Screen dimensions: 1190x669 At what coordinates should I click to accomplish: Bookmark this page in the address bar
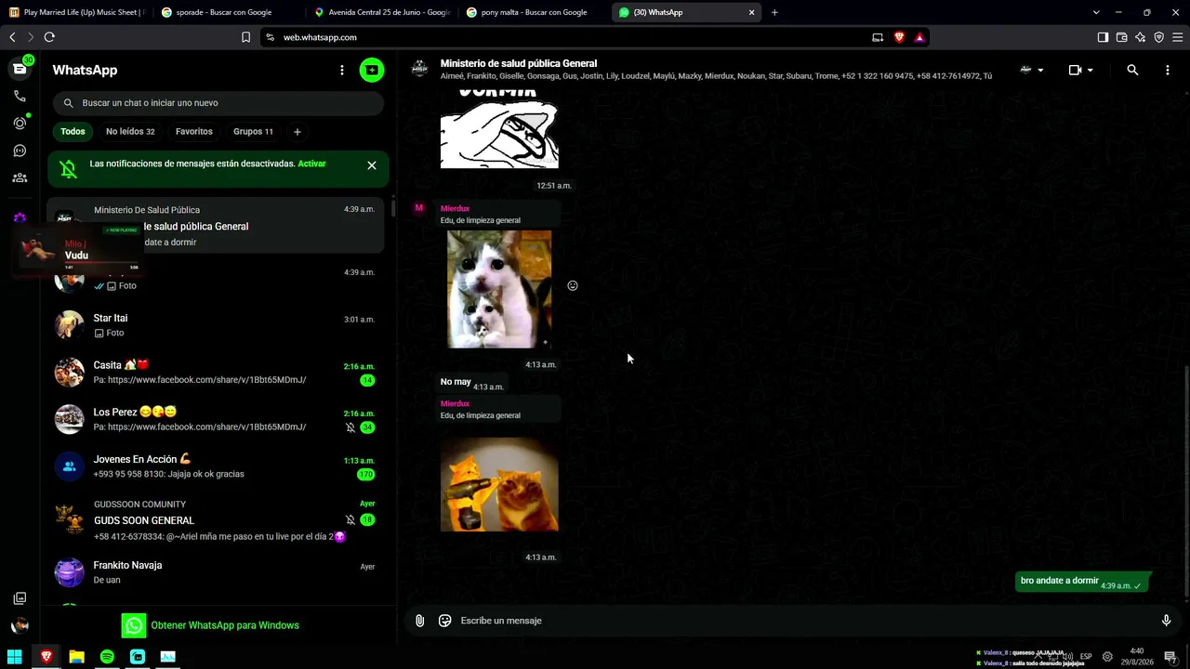[x=245, y=37]
